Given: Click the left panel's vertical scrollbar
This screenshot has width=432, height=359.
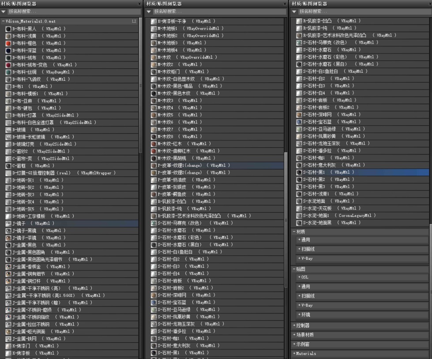Looking at the screenshot, I should [140, 86].
